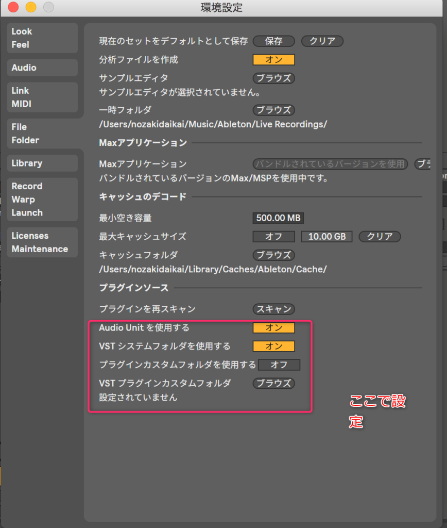447x528 pixels.
Task: Open the Link MIDI tab
Action: (42, 97)
